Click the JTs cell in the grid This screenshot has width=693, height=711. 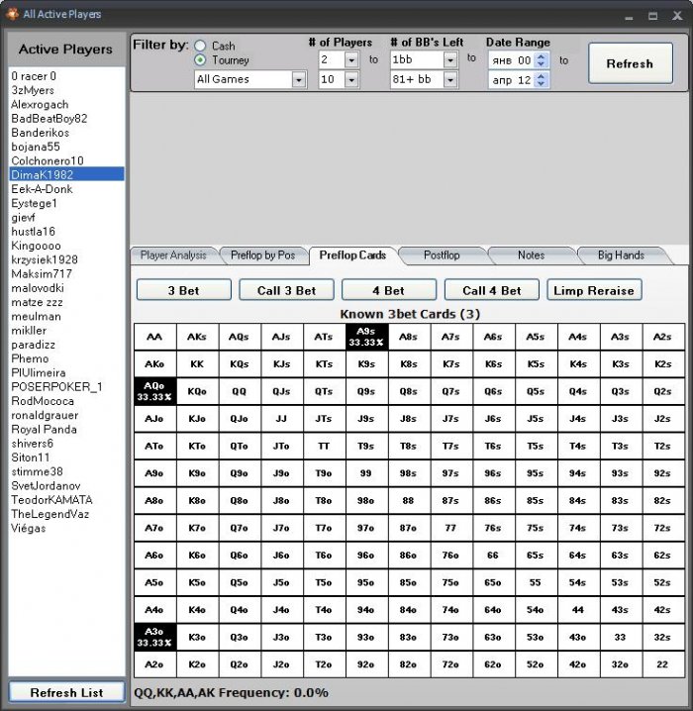[x=324, y=419]
